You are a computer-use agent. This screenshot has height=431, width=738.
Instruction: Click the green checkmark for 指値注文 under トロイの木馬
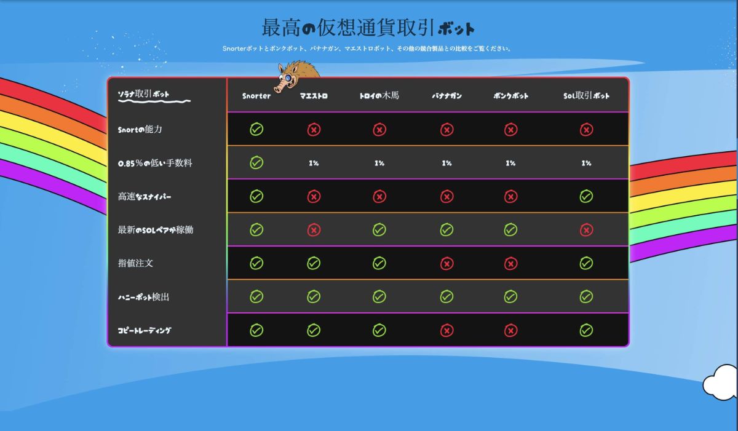tap(379, 263)
